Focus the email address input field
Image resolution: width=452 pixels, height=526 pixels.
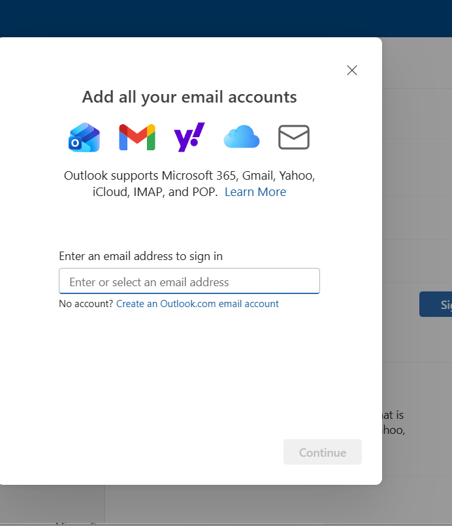tap(189, 281)
